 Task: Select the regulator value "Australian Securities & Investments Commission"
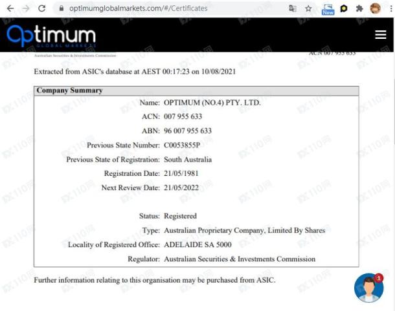pos(240,259)
